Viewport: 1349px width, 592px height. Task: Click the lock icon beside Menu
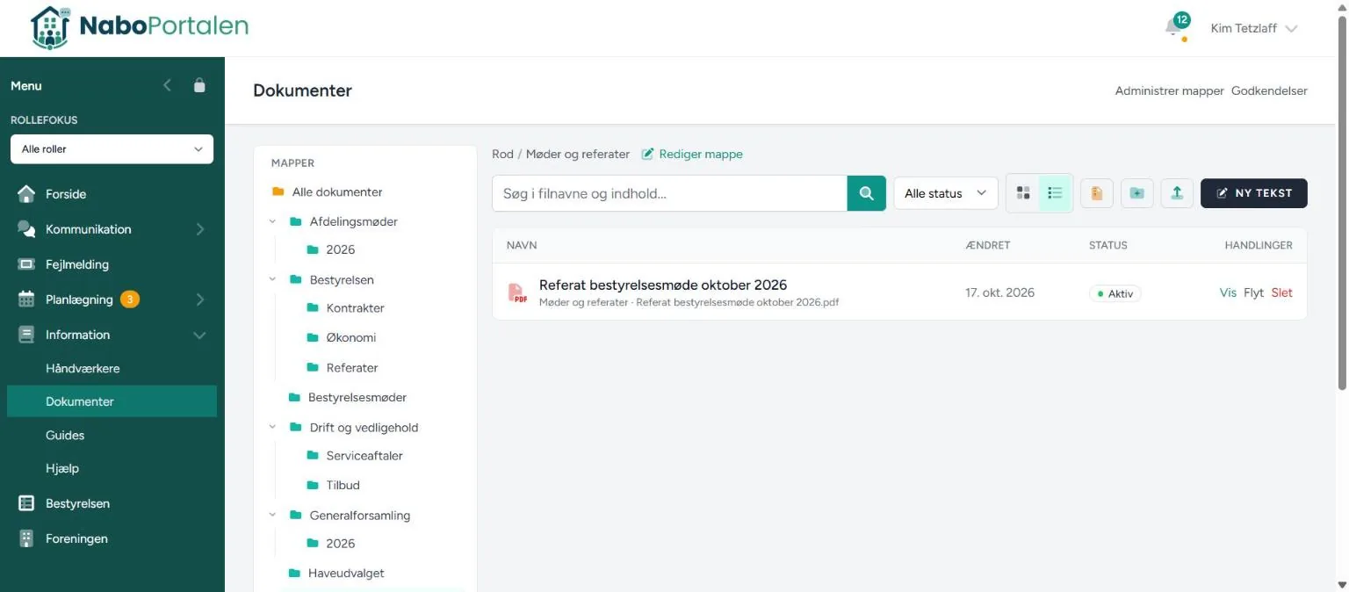[199, 85]
